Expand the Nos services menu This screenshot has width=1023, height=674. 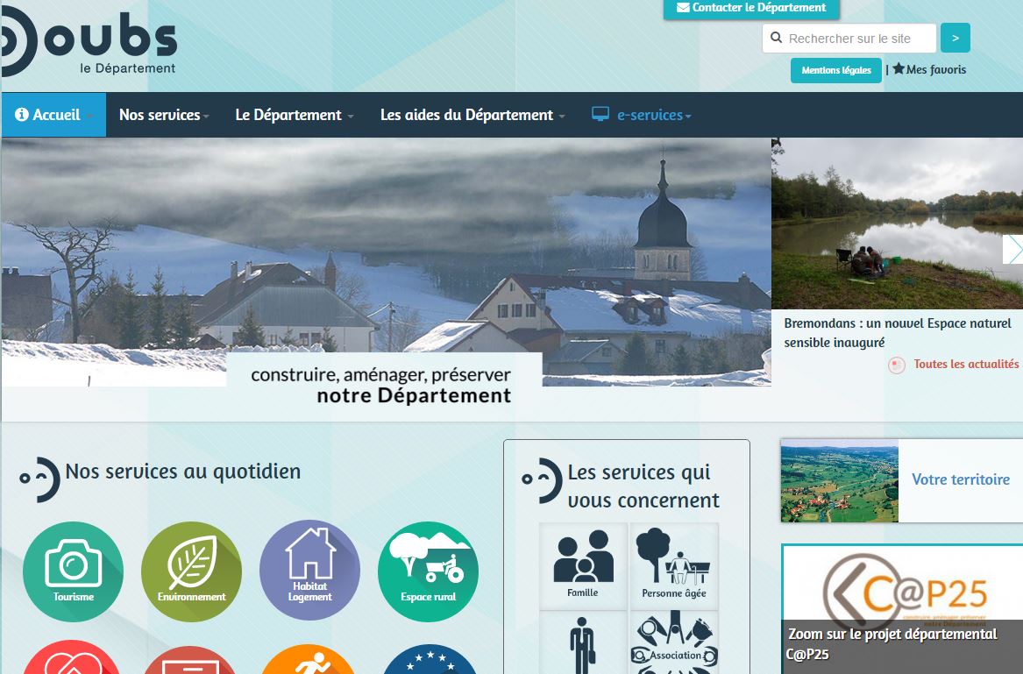pos(164,115)
